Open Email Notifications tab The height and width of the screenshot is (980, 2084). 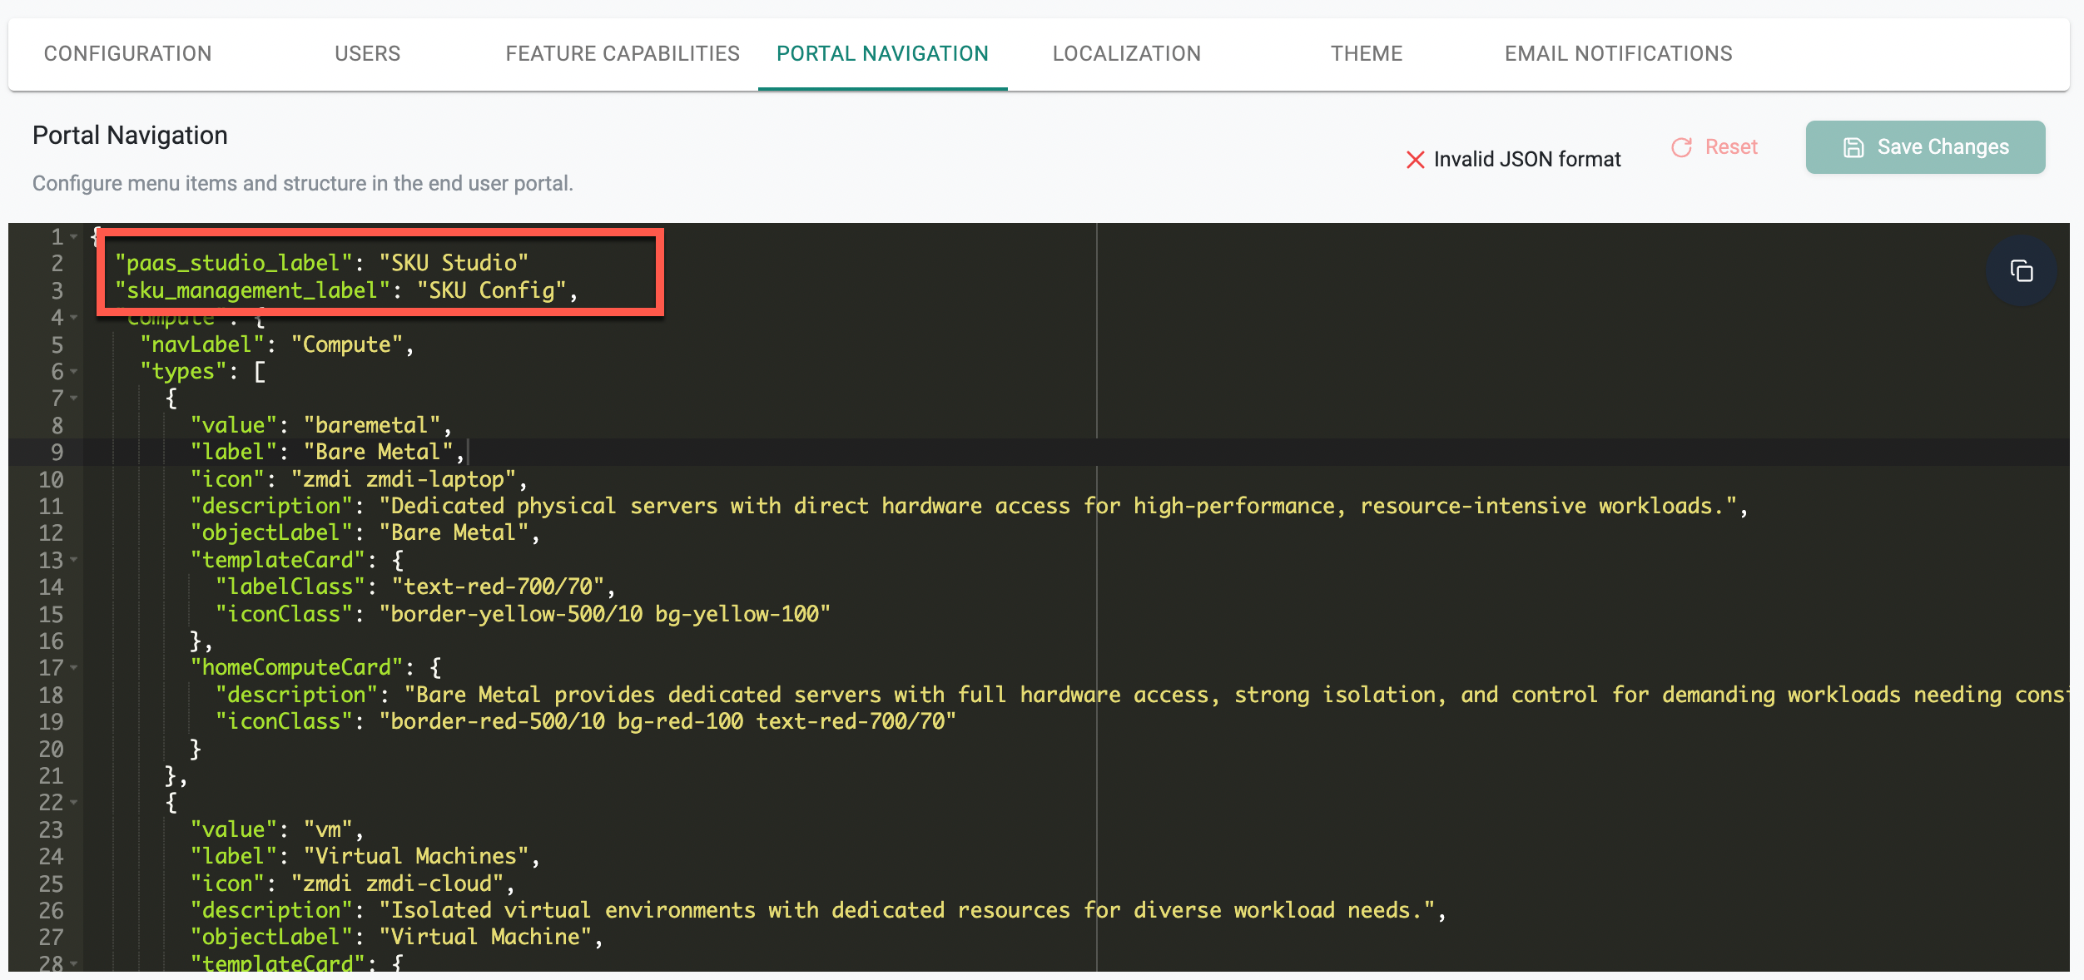click(1618, 54)
